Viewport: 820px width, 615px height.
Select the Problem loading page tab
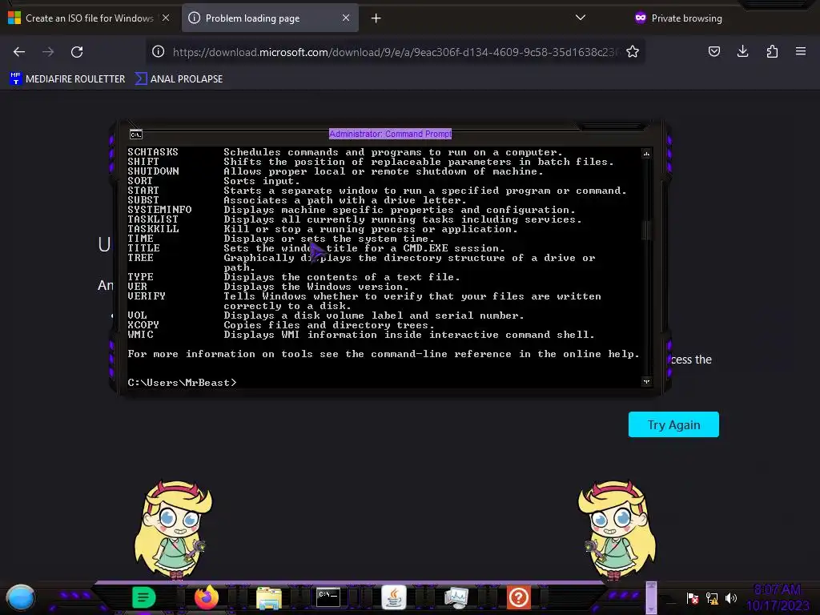[x=270, y=18]
